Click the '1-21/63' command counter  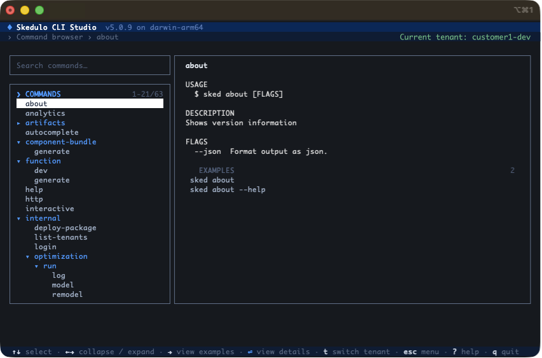click(x=147, y=94)
